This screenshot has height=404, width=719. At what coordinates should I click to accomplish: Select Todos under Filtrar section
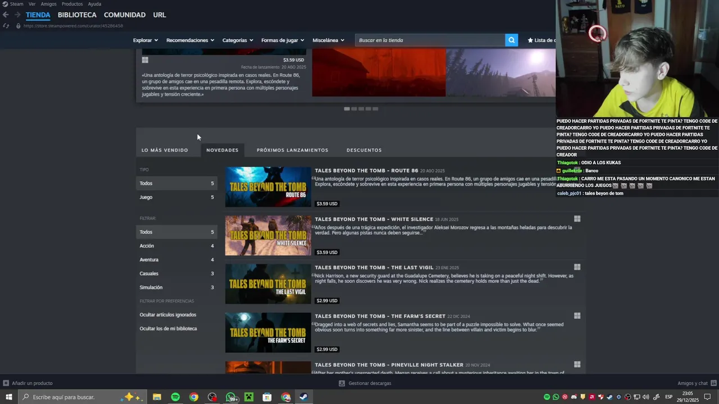tap(176, 232)
